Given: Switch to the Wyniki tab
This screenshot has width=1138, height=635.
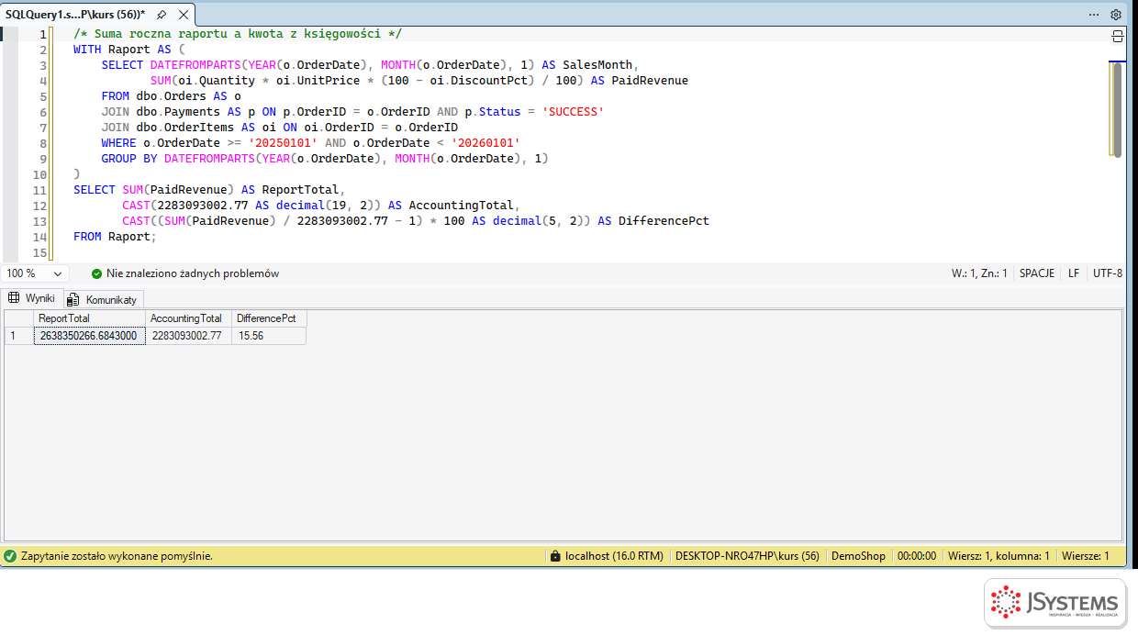Looking at the screenshot, I should 32,298.
